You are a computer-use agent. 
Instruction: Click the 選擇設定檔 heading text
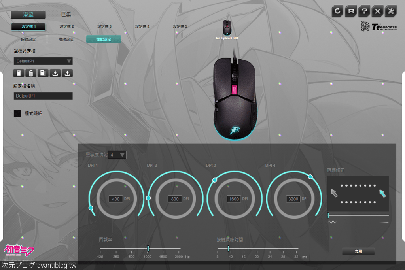click(25, 51)
